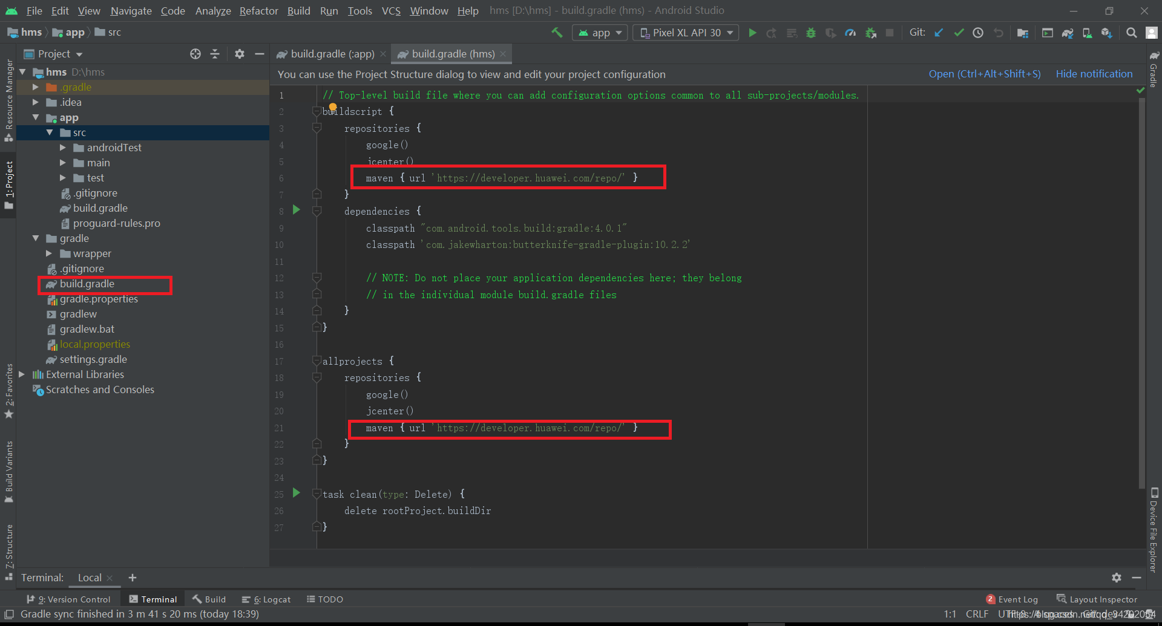Fold the allprojects code block
Viewport: 1162px width, 626px height.
pos(317,361)
